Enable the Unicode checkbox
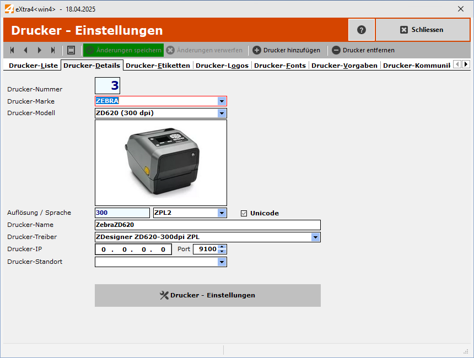Viewport: 474px width, 358px height. (x=243, y=213)
